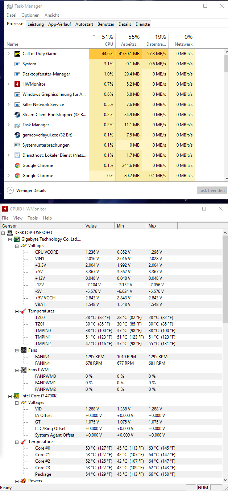Collapse the Intel Core i7 4790K node
The width and height of the screenshot is (228, 491).
coord(10,396)
